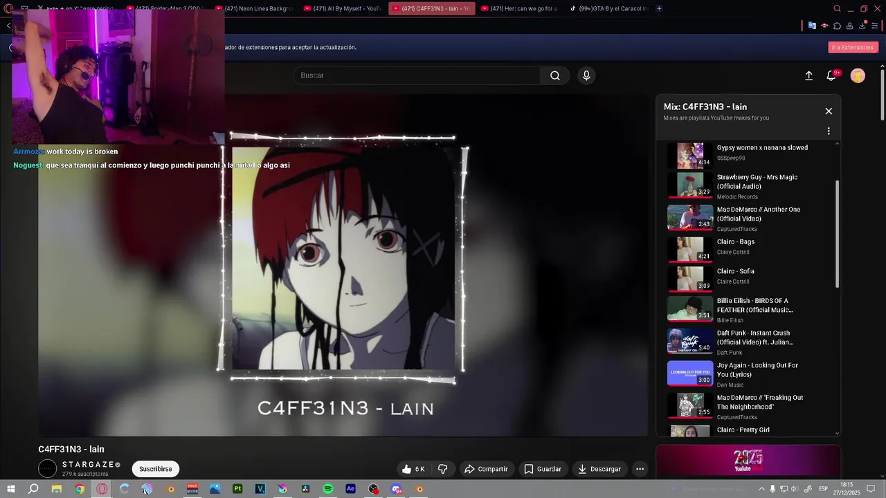The image size is (886, 498).
Task: Open the STARGAZE channel avatar
Action: [47, 469]
